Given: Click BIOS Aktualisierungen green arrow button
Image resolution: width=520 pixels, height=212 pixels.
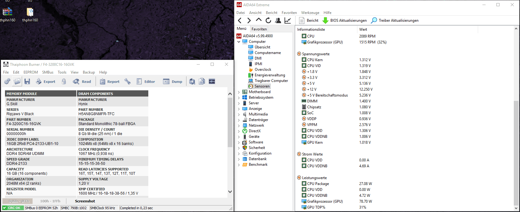Looking at the screenshot, I should tap(344, 20).
